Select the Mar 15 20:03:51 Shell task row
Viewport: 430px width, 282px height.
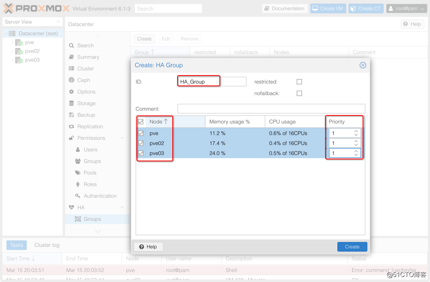coord(215,270)
